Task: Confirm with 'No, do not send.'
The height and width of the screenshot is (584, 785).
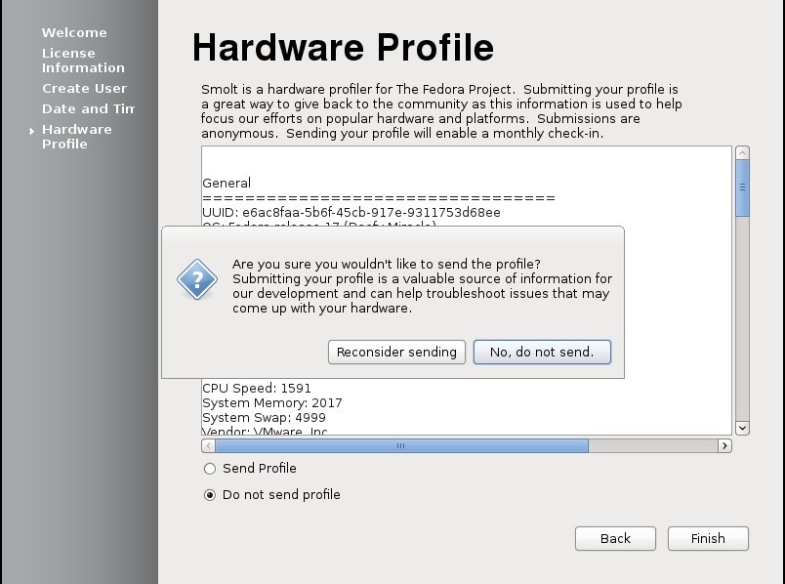Action: (542, 352)
